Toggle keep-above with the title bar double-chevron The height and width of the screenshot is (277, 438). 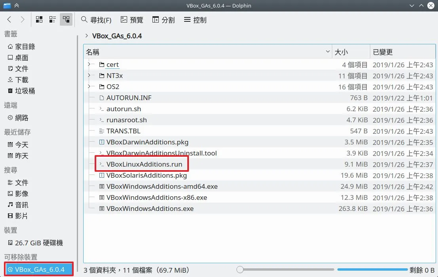17,6
